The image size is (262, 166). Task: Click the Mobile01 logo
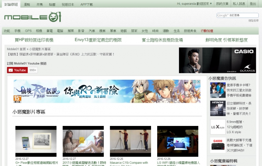pos(33,17)
